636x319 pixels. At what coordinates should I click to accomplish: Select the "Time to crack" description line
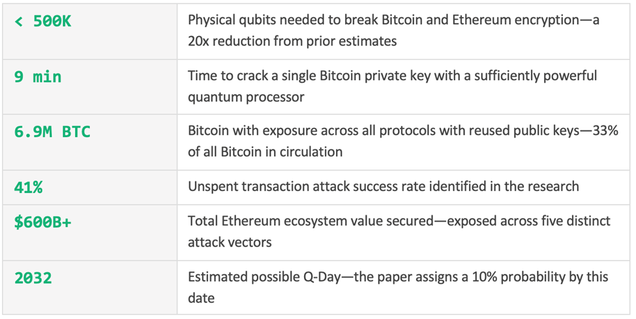click(x=392, y=76)
